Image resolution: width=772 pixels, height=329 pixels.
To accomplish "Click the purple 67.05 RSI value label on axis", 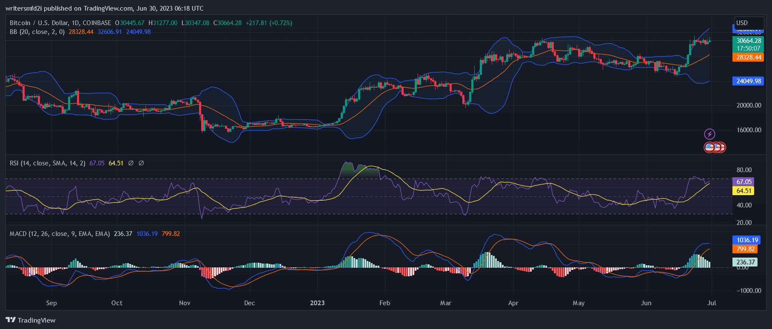I will pyautogui.click(x=744, y=182).
